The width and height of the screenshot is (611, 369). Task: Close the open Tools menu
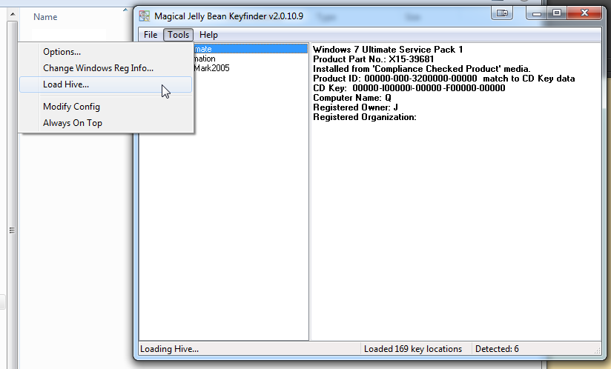click(x=179, y=35)
